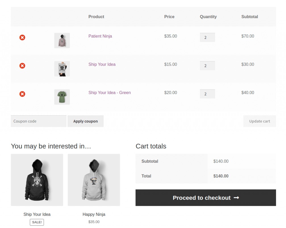Screen dimensions: 286x228
Task: Open the green t-shirt thumbnail
Action: click(x=62, y=97)
